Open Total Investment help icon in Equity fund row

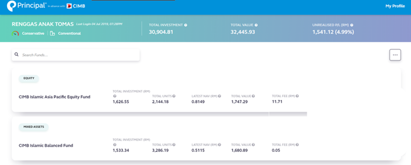click(114, 96)
